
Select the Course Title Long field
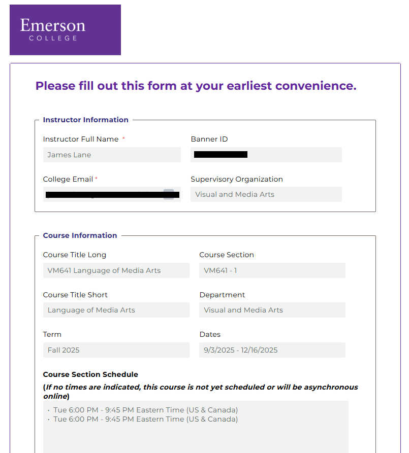coord(116,270)
